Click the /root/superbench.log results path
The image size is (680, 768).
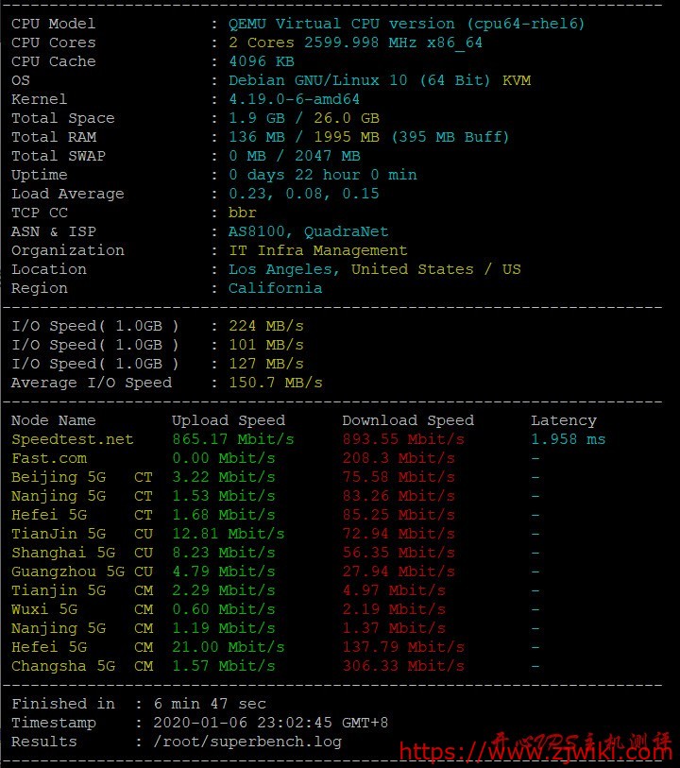[x=246, y=742]
